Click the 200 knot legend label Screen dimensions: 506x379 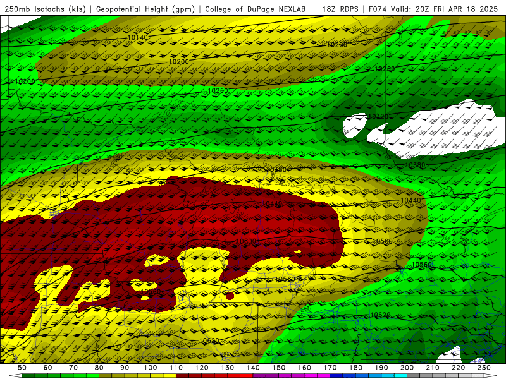coord(407,368)
